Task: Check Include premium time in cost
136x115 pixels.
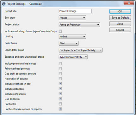Action: [60, 63]
